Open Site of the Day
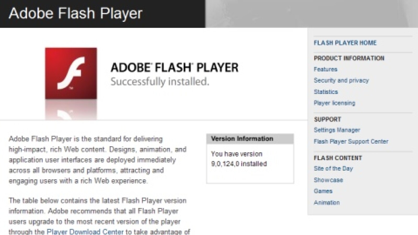The height and width of the screenshot is (235, 418). [333, 168]
